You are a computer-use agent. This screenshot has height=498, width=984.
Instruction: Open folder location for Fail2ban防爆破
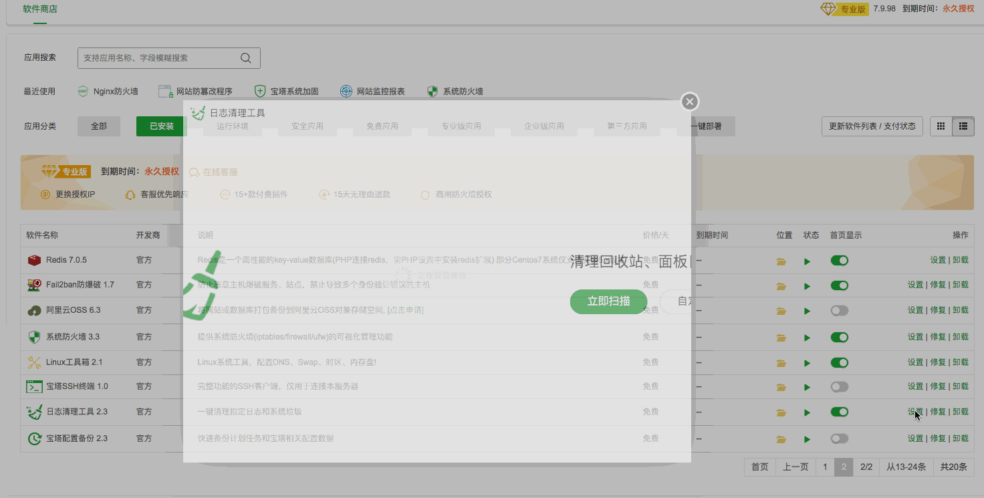coord(781,286)
